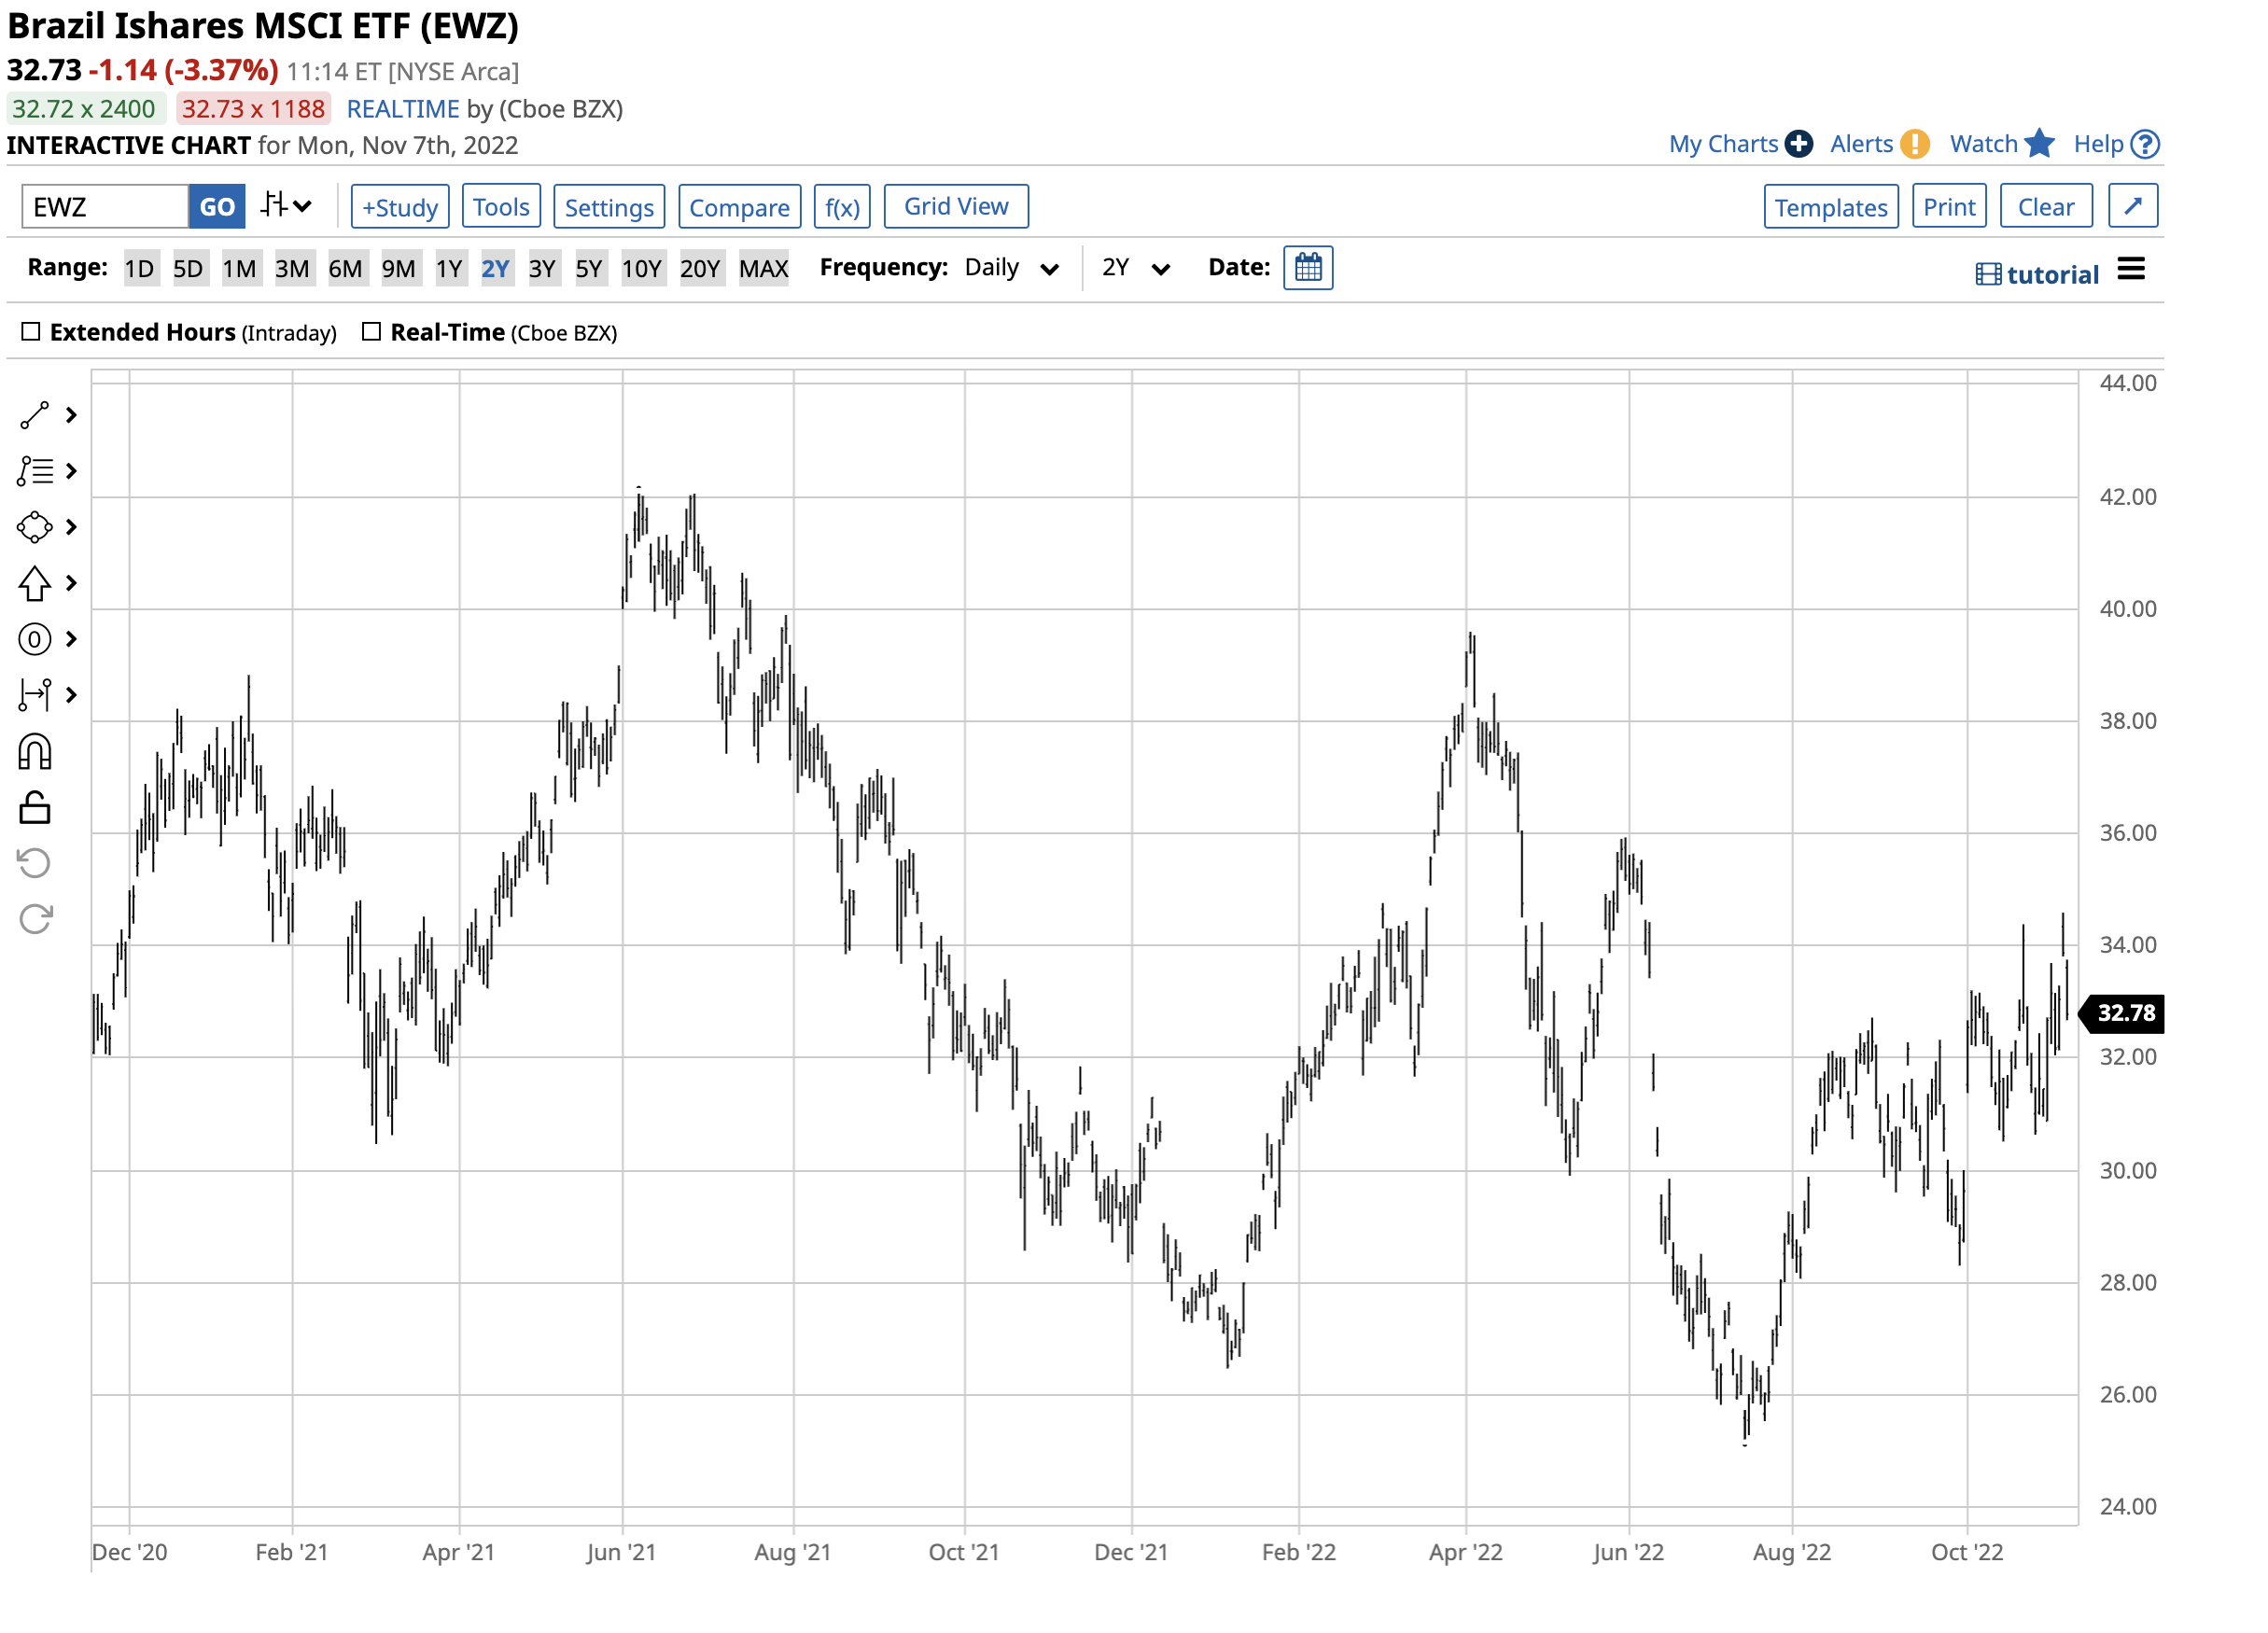Click the undo arrow icon
The image size is (2268, 1633).
[x=34, y=862]
